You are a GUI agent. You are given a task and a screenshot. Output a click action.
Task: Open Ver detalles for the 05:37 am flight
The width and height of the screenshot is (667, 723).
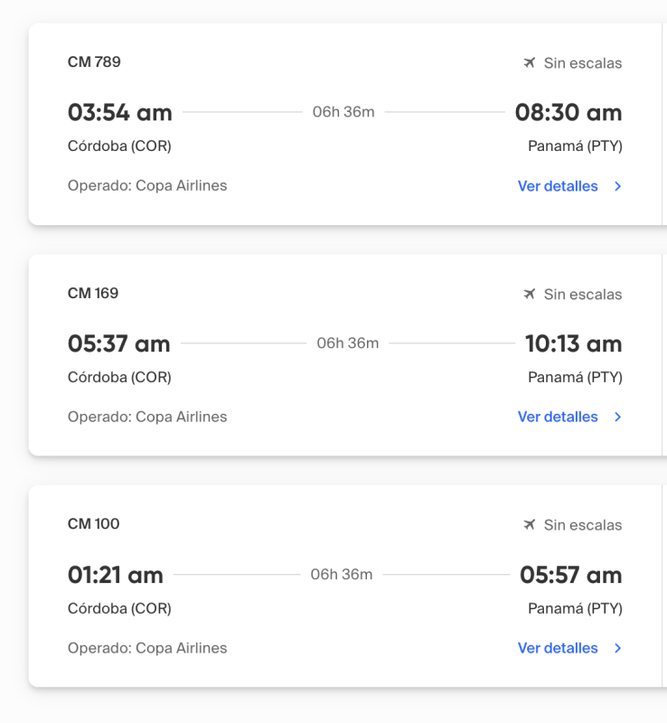coord(558,417)
